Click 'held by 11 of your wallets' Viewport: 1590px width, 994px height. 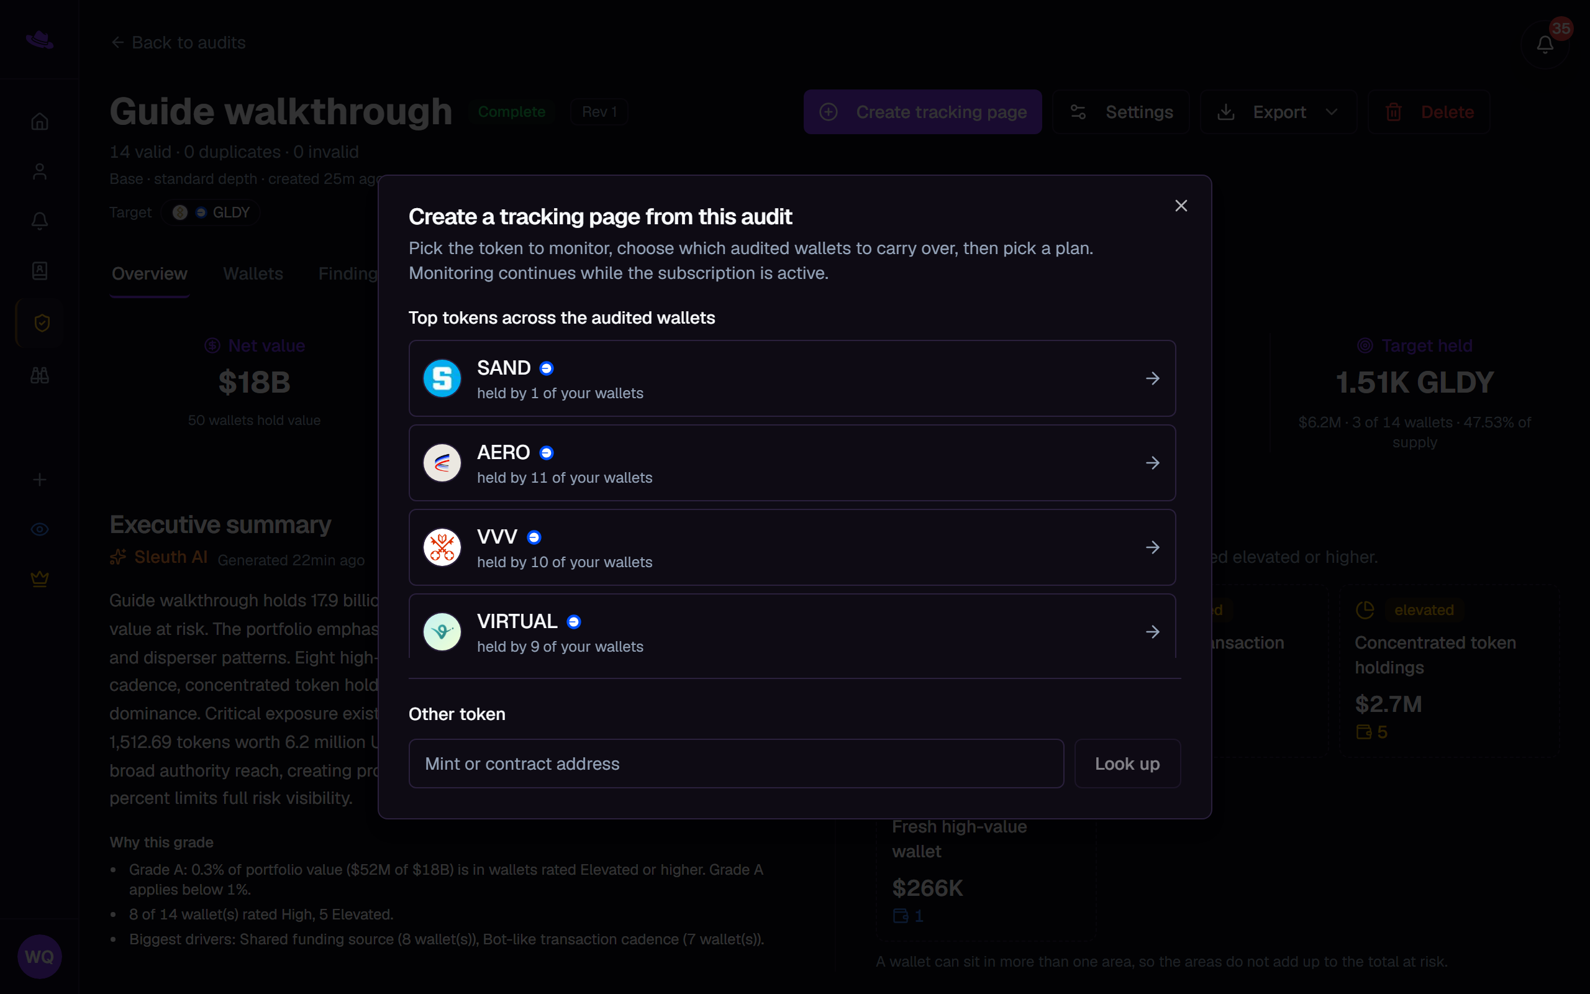565,478
